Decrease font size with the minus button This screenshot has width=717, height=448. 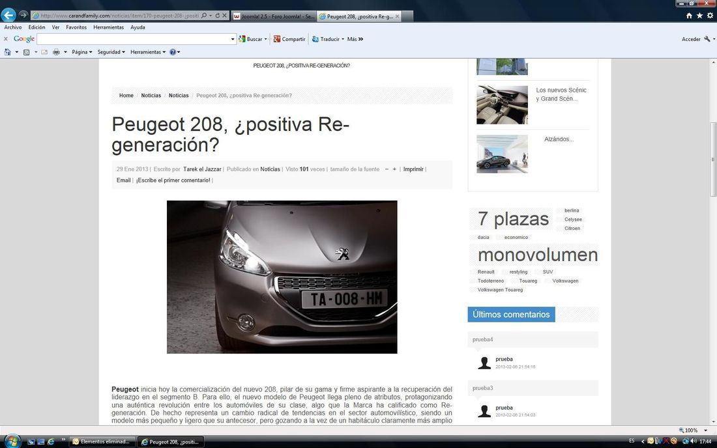pyautogui.click(x=387, y=169)
